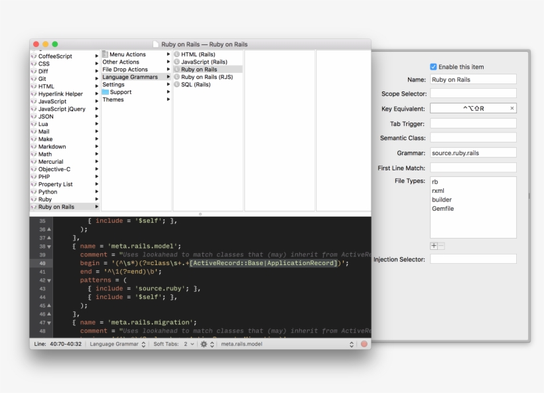Expand the Themes submenu arrow
This screenshot has width=544, height=393.
[x=169, y=99]
